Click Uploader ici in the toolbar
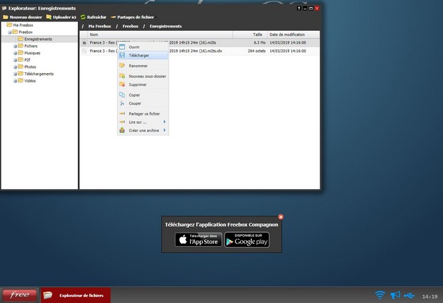 click(x=61, y=17)
